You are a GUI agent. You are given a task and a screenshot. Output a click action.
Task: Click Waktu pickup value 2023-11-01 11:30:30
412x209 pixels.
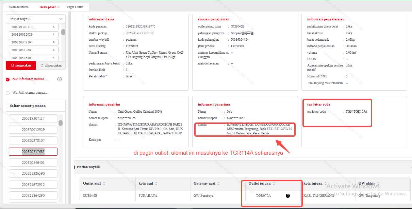tap(139, 33)
